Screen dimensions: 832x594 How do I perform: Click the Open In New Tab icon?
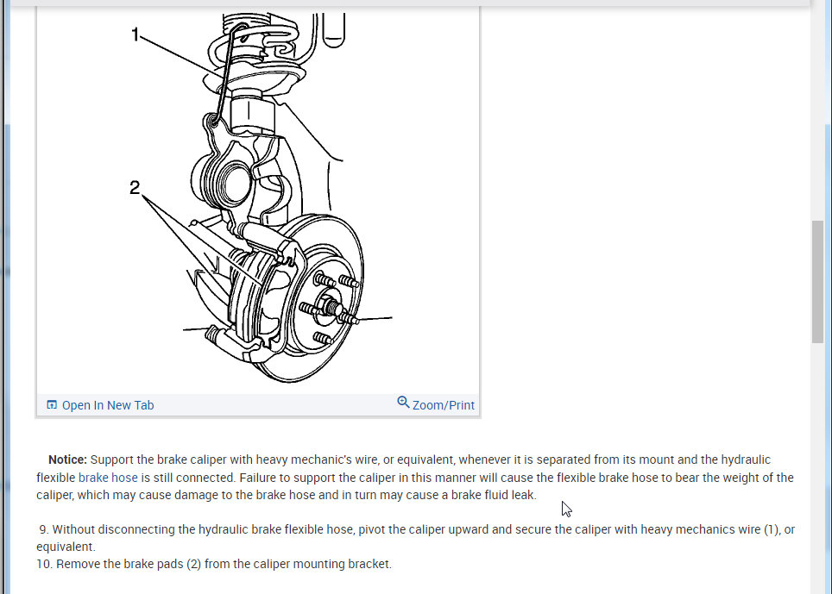pyautogui.click(x=52, y=405)
